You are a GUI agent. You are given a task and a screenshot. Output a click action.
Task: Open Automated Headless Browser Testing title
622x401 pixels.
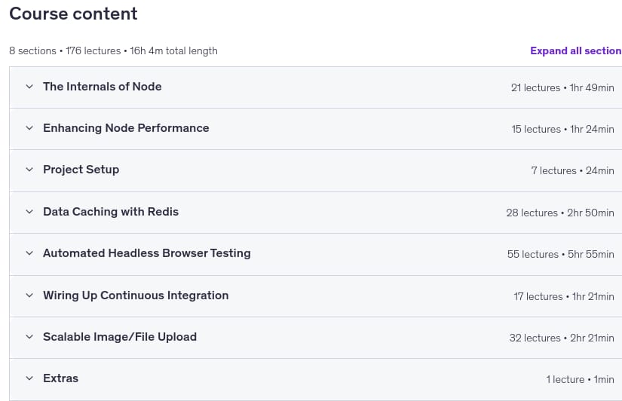tap(147, 253)
